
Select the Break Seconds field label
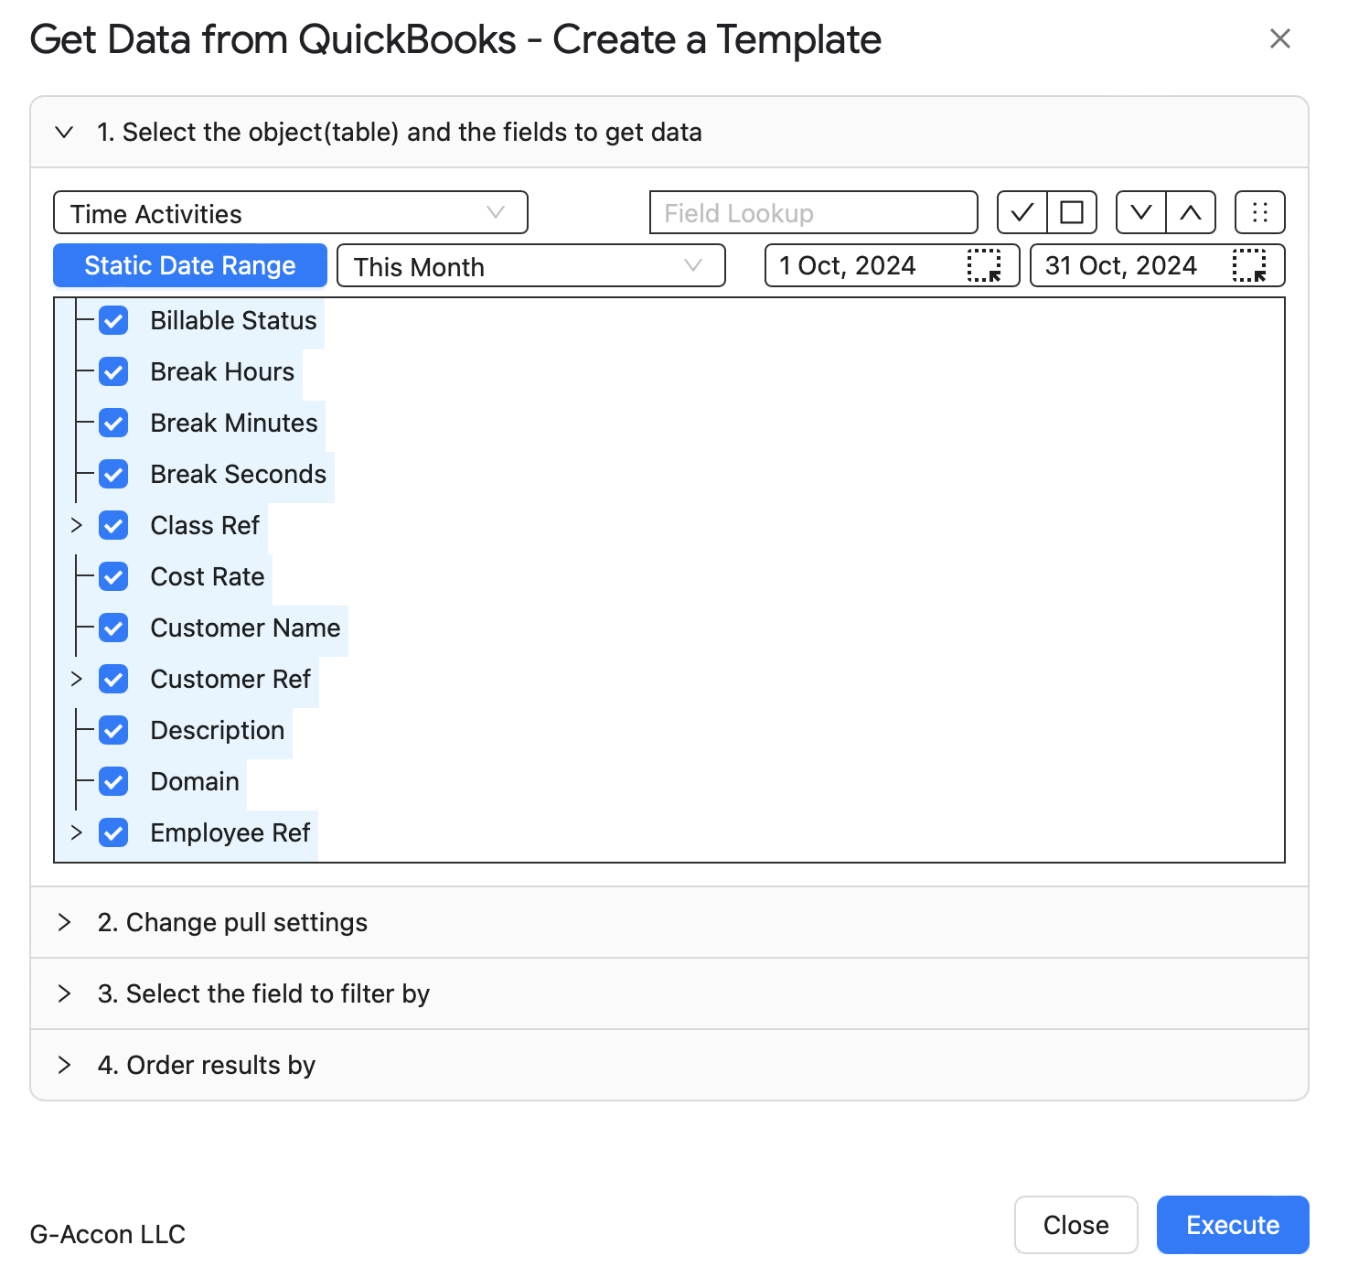tap(239, 474)
